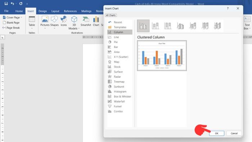Click the Clustered Column chart preview thumbnail
Screen dimensions: 252x142
pos(162,56)
